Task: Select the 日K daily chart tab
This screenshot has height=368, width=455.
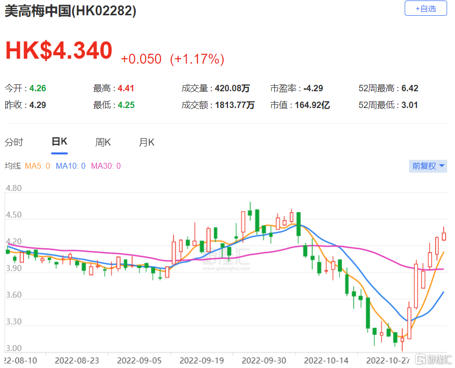Action: click(x=60, y=142)
